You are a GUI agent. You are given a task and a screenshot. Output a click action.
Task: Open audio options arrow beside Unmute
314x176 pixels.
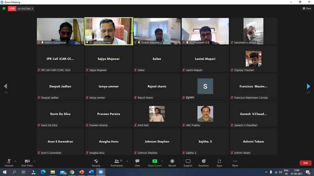tap(15, 161)
